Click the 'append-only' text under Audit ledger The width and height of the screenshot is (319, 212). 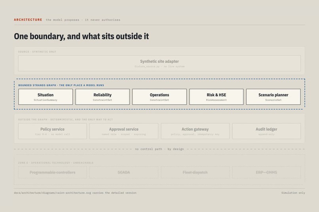[x=266, y=134]
